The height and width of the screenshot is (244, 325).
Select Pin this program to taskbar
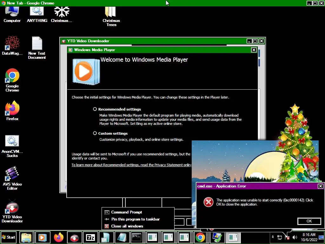[138, 219]
